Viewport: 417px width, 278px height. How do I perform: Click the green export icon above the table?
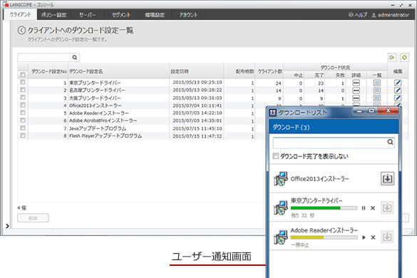[x=392, y=57]
